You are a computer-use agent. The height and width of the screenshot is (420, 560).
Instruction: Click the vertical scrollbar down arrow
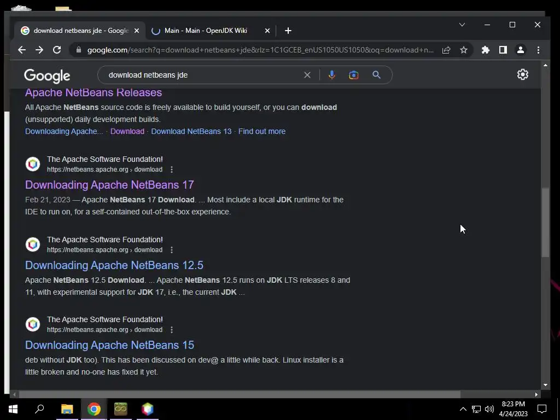click(545, 385)
